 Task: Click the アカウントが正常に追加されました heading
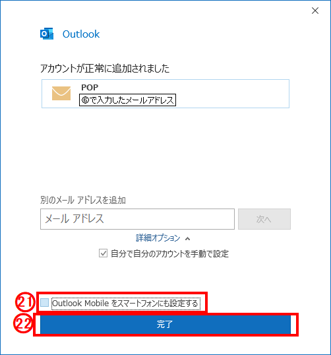pos(105,69)
